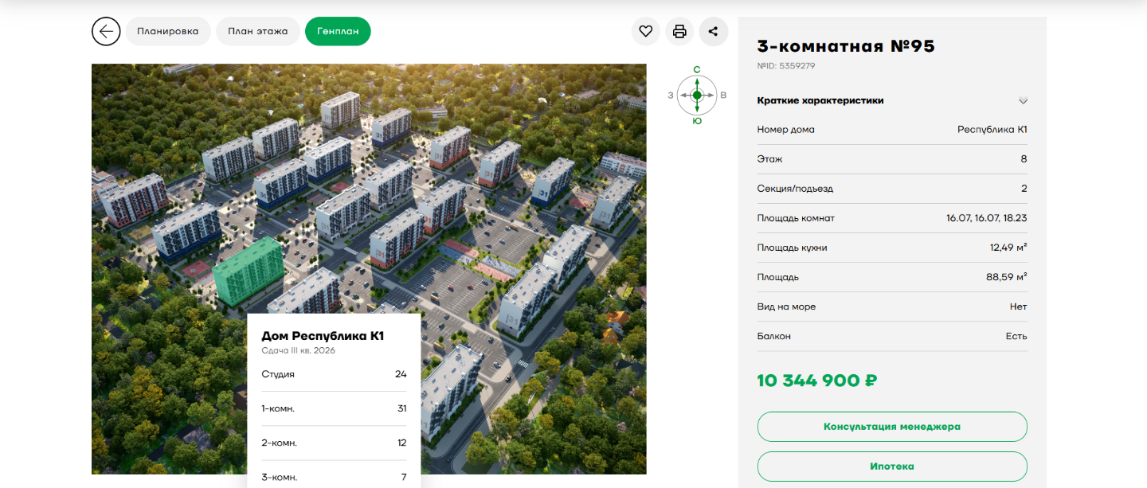Print the apartment page
Viewport: 1147px width, 488px height.
tap(679, 32)
